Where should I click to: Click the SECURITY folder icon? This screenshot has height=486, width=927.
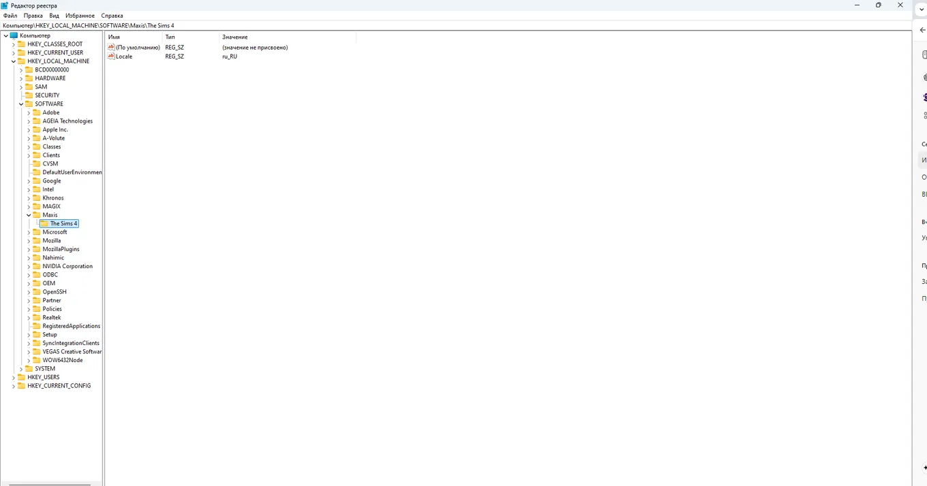point(29,95)
